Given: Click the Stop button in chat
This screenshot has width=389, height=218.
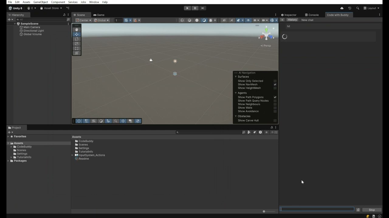Looking at the screenshot, I should pyautogui.click(x=372, y=210).
